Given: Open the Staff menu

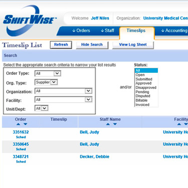Looking at the screenshot, I should 107,31.
